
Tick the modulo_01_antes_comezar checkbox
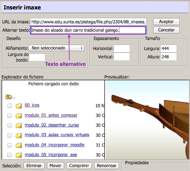click(x=9, y=116)
